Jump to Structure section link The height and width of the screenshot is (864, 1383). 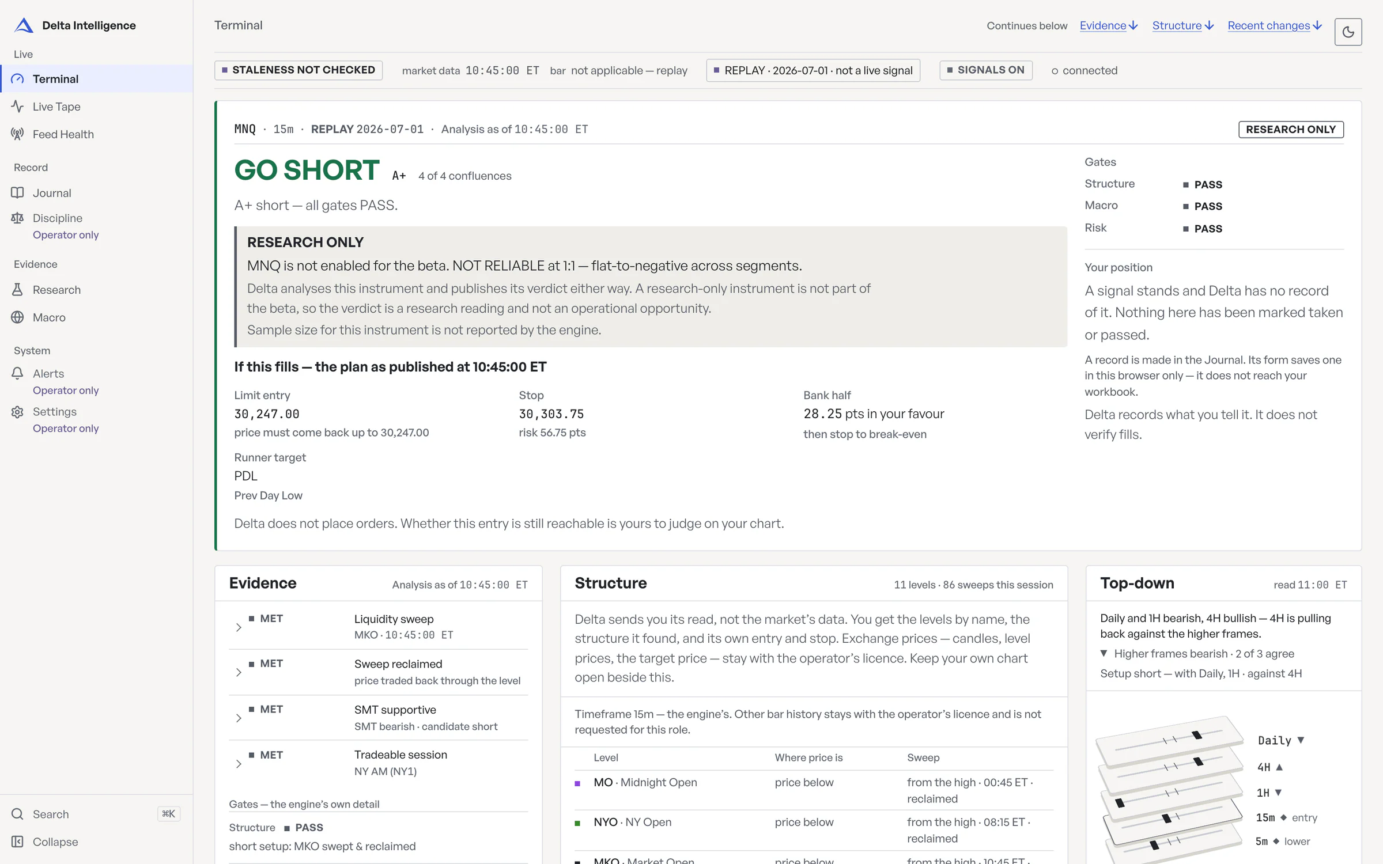point(1183,25)
